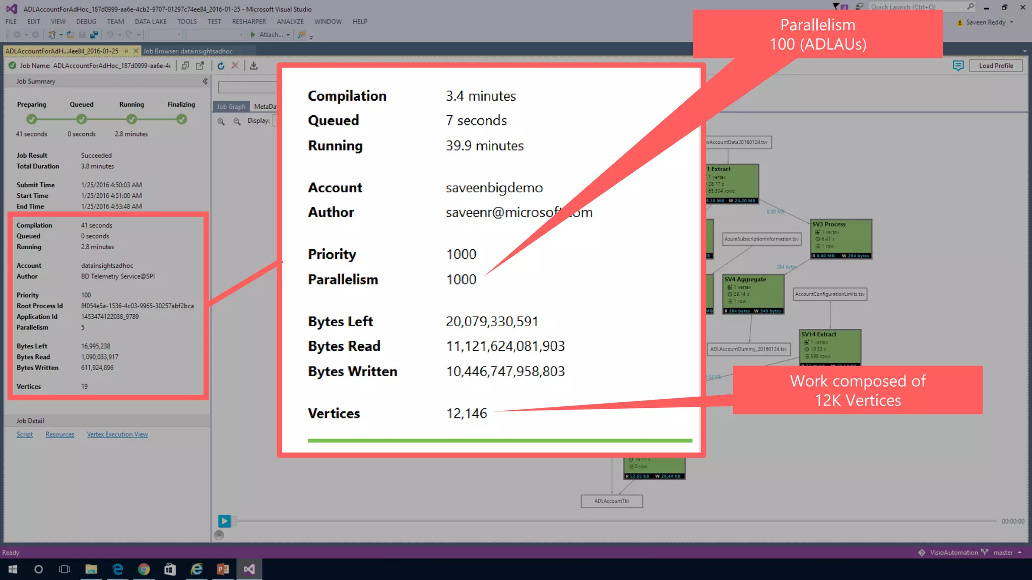The height and width of the screenshot is (580, 1032).
Task: Open job in external view icon
Action: tap(200, 65)
